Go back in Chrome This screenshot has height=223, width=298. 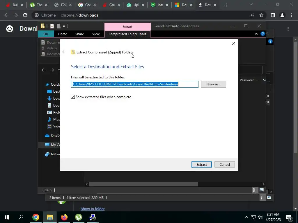pyautogui.click(x=6, y=15)
